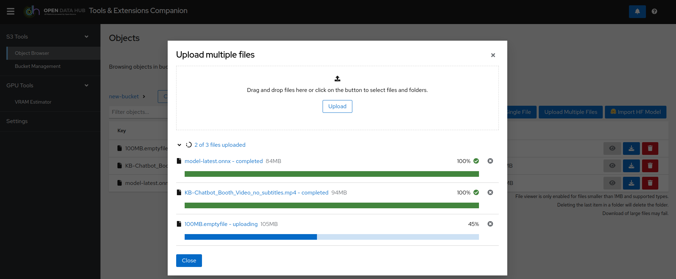676x279 pixels.
Task: Delete the second row object
Action: pos(650,166)
